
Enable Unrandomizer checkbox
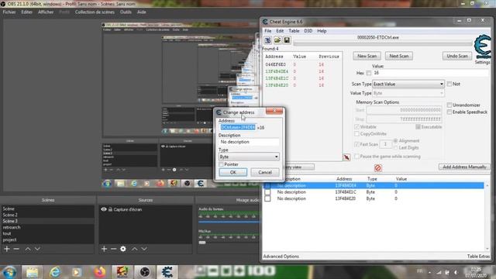tap(449, 105)
